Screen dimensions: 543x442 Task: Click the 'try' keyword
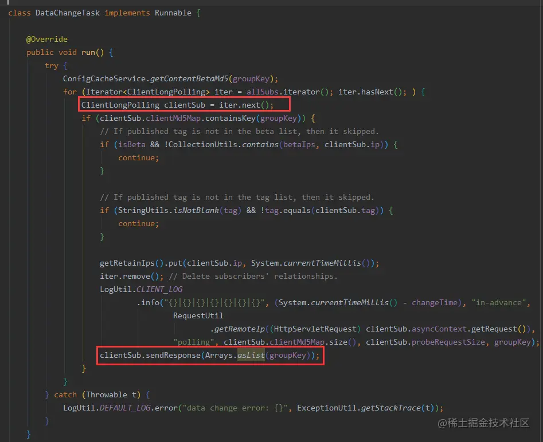coord(52,65)
